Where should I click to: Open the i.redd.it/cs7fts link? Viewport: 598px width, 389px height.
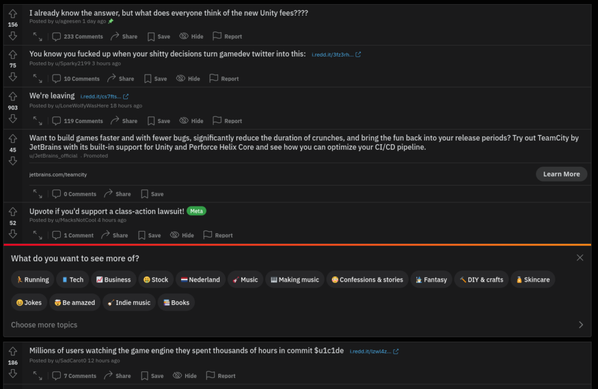coord(105,96)
